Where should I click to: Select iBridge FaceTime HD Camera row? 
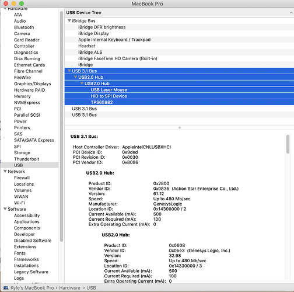click(179, 58)
